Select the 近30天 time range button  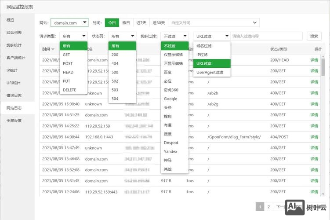[x=159, y=23]
